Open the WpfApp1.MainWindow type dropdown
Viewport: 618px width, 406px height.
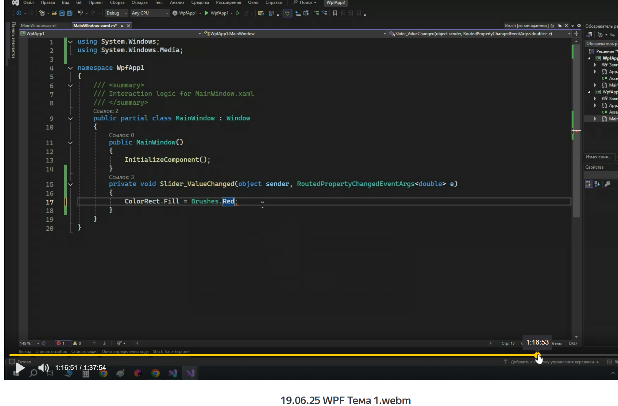pos(295,33)
